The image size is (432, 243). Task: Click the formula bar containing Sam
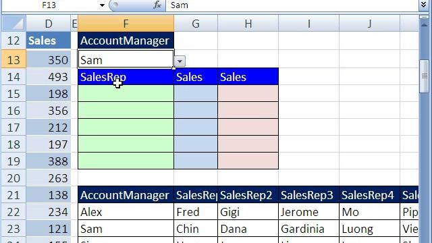(292, 5)
